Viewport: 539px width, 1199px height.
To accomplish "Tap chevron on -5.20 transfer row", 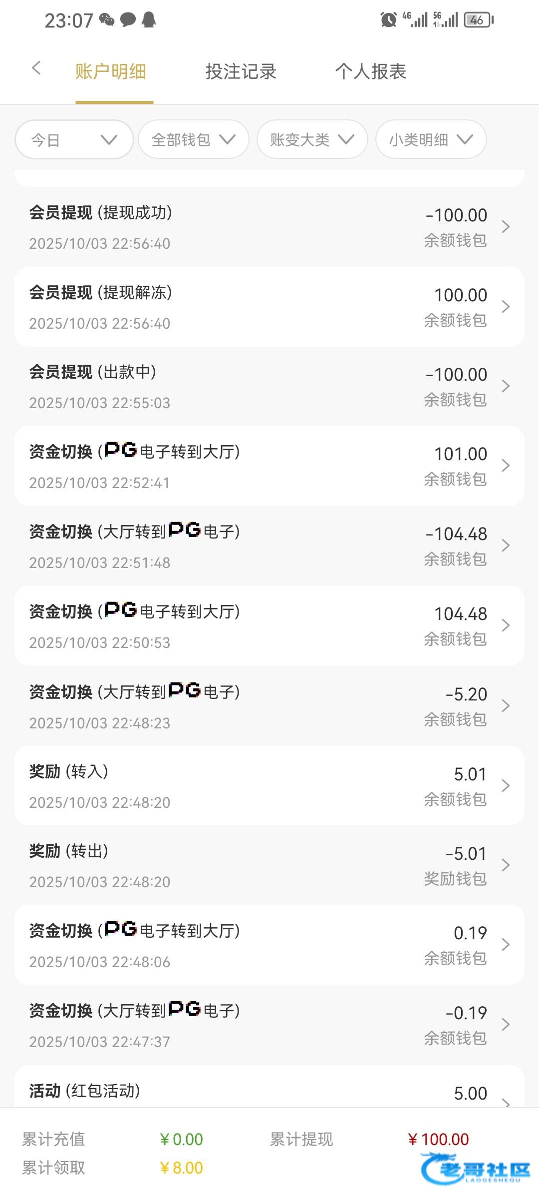I will 506,706.
